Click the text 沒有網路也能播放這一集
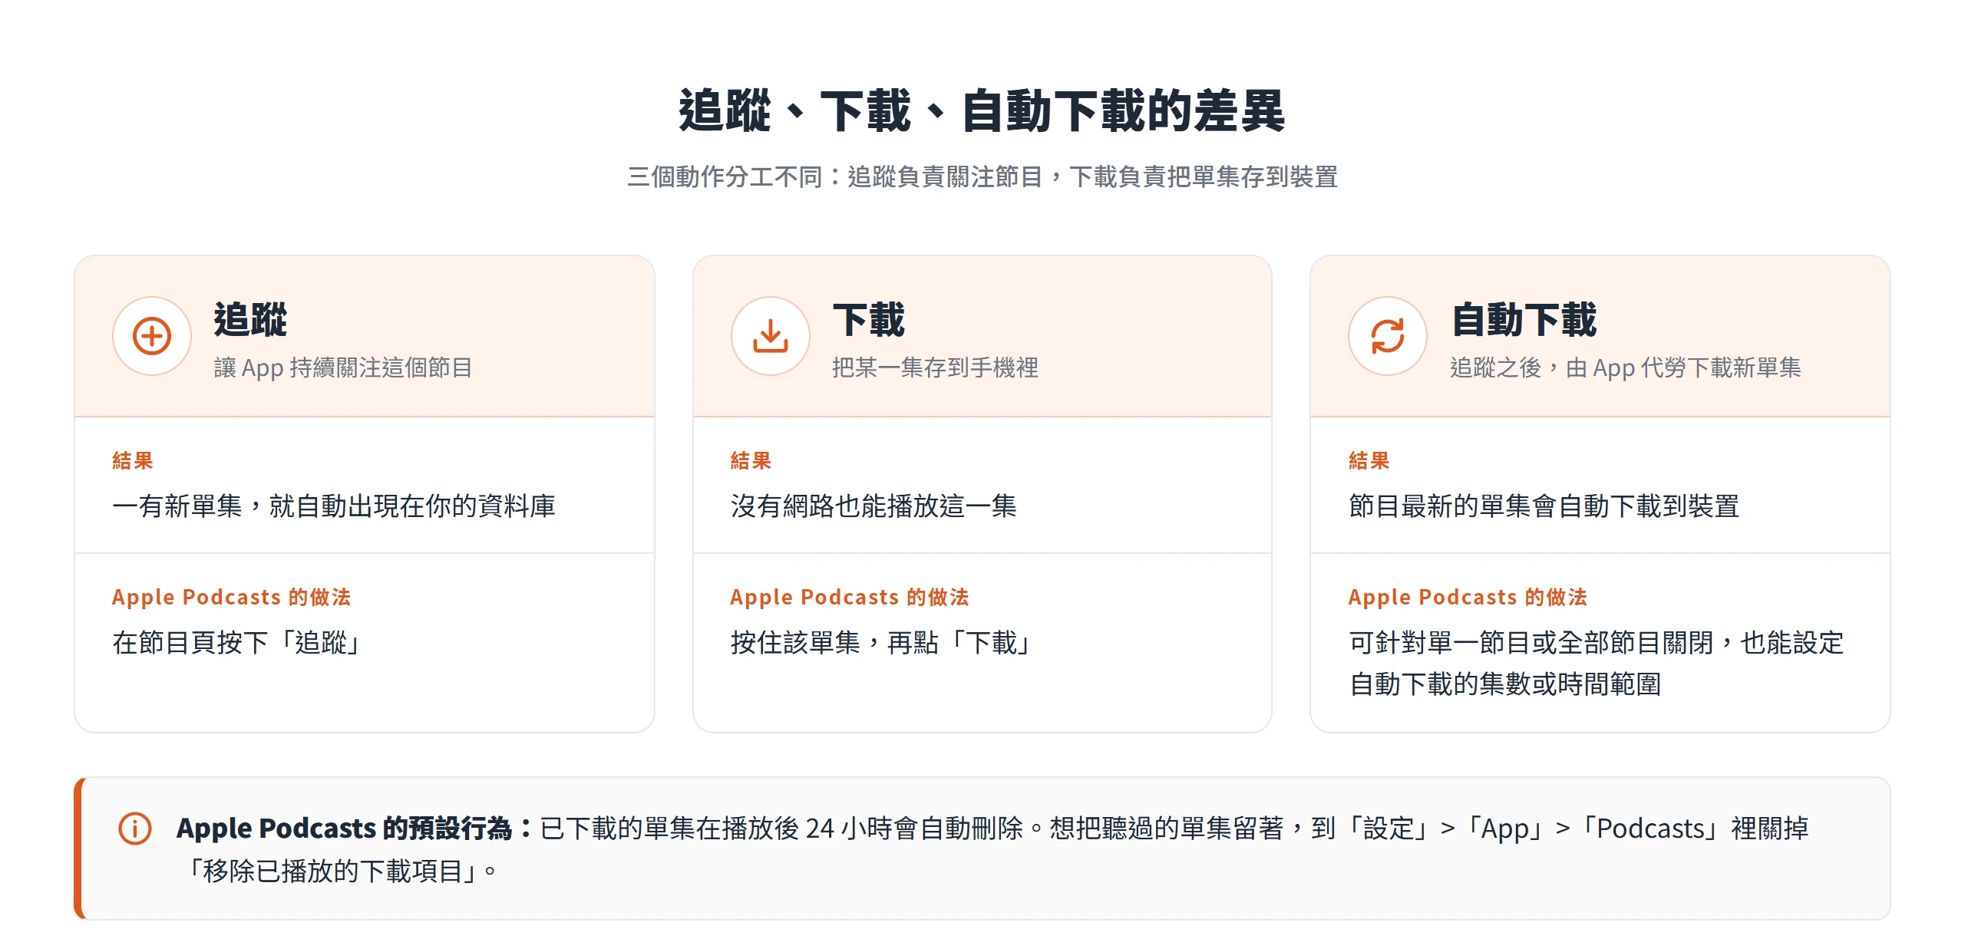 (x=874, y=506)
